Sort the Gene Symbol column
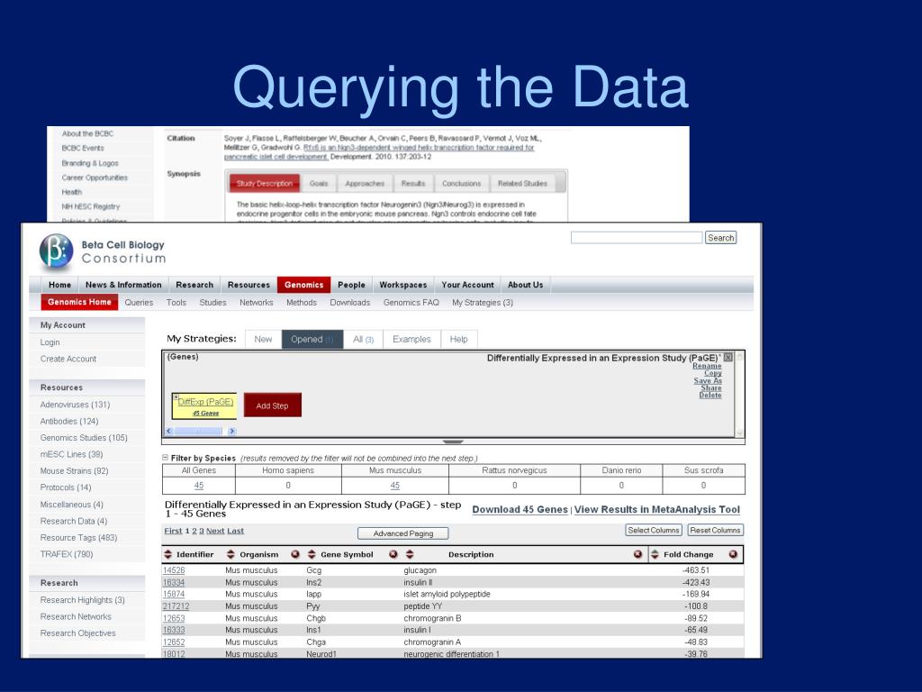 click(312, 554)
